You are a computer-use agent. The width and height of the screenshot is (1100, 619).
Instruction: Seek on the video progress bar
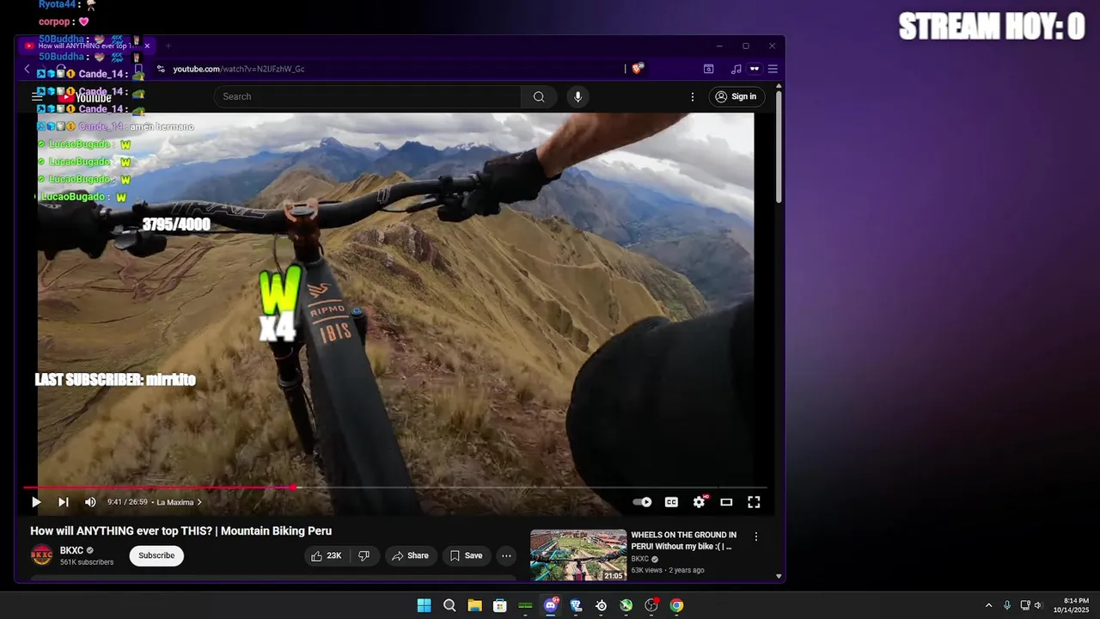tap(395, 487)
